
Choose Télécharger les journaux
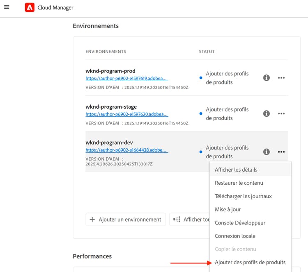click(x=251, y=196)
